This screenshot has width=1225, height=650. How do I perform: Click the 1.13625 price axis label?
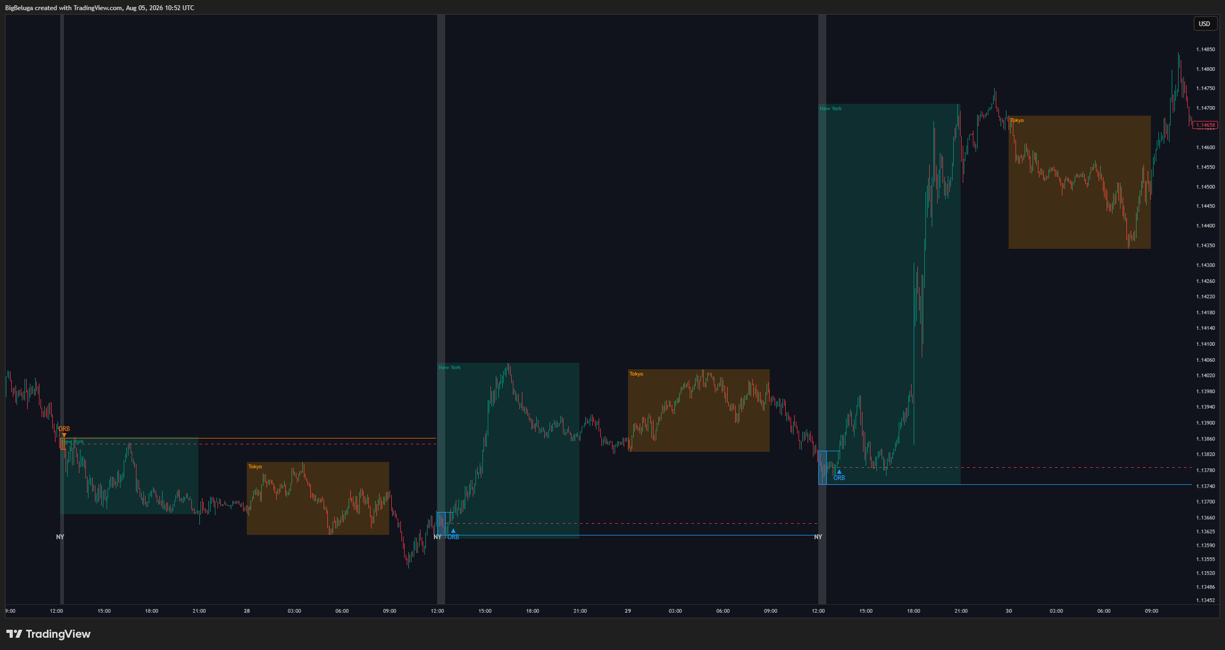1206,532
